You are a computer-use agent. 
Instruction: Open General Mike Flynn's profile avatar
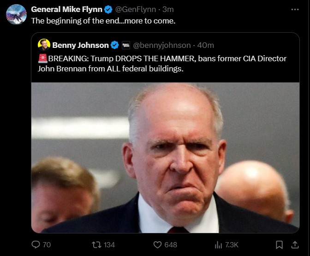point(16,14)
